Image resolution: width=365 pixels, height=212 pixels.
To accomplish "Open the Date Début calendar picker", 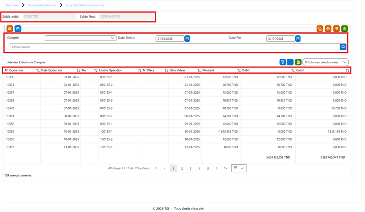I will point(187,39).
